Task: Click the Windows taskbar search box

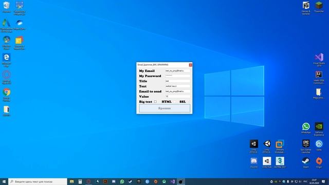Action: click(38, 181)
